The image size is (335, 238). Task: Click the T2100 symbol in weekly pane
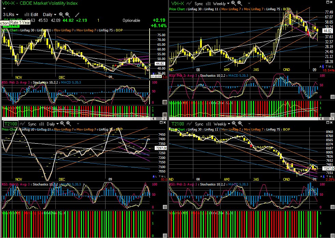(x=178, y=124)
